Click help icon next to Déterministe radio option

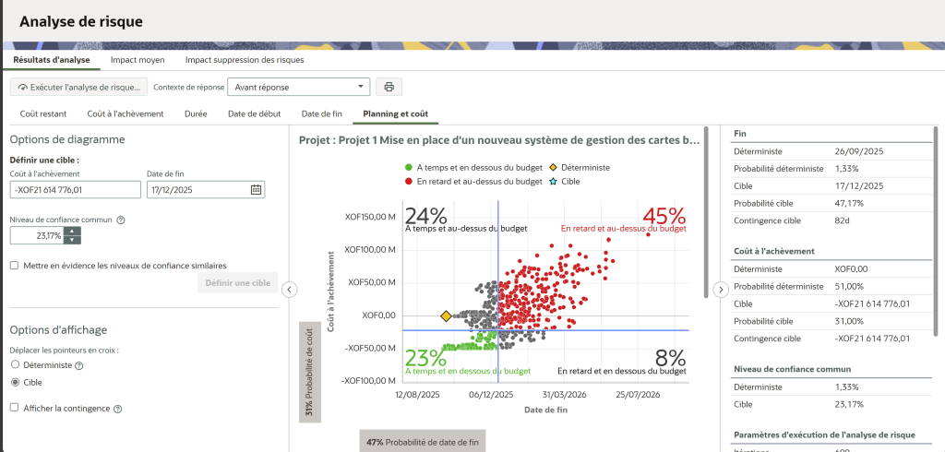coord(78,365)
